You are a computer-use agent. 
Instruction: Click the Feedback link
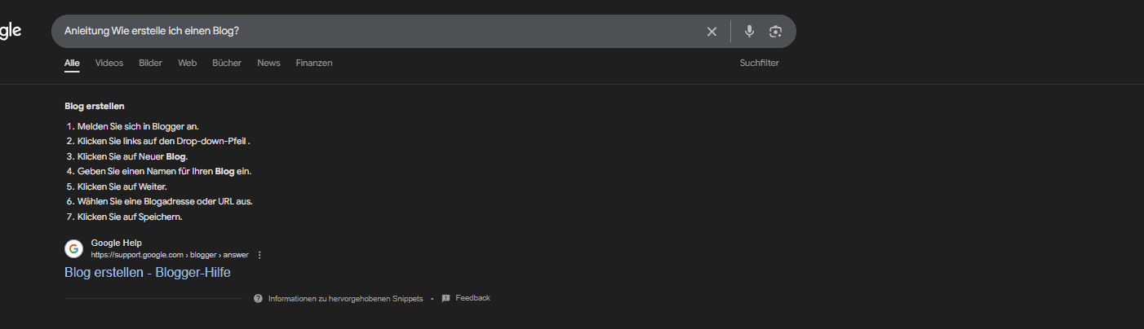pos(473,298)
